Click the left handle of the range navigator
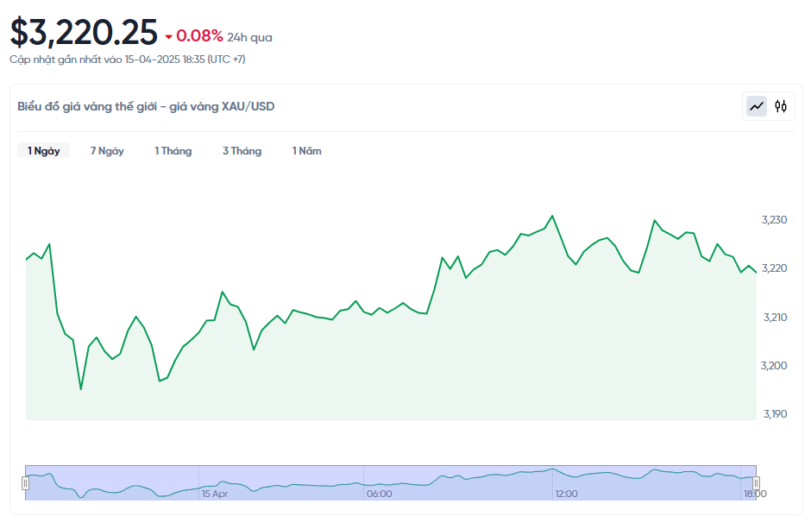The width and height of the screenshot is (811, 529). click(26, 483)
